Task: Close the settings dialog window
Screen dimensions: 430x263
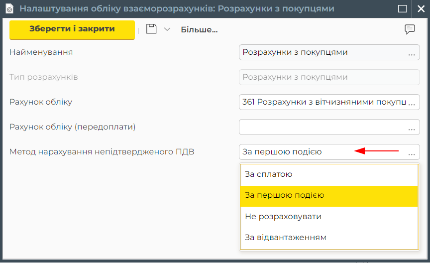Action: [x=420, y=8]
